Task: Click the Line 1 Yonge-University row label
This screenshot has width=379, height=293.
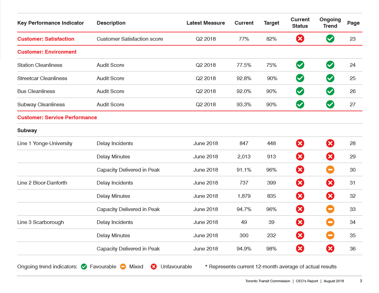Action: [x=45, y=143]
